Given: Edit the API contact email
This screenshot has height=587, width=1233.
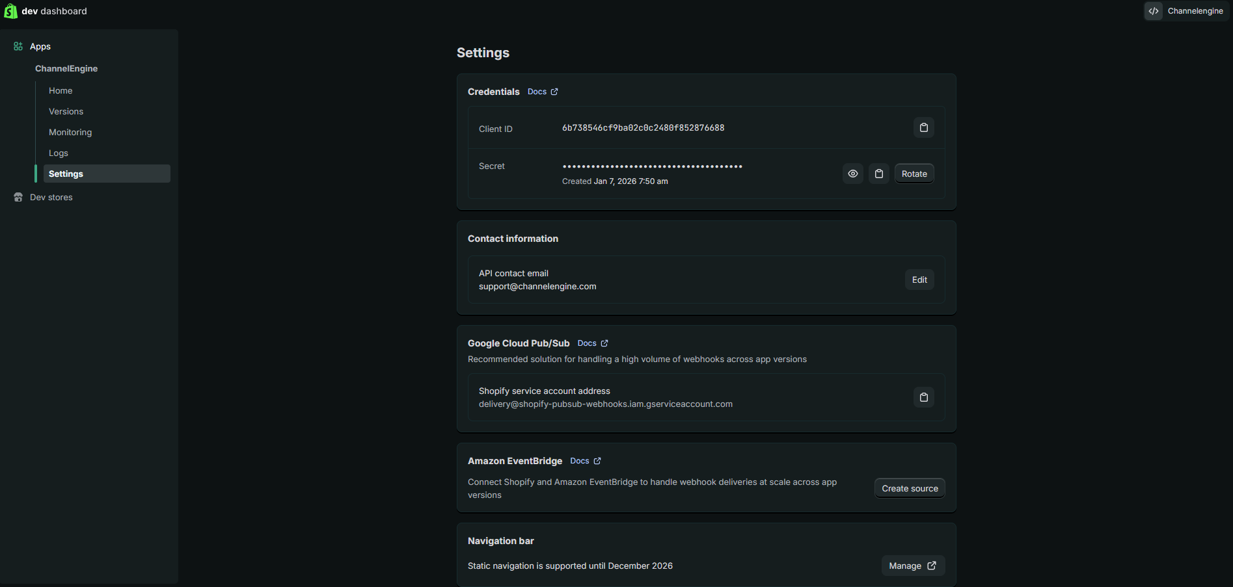Looking at the screenshot, I should coord(919,280).
